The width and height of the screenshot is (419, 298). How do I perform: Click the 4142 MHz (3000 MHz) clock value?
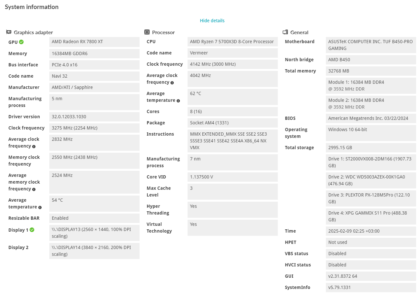coord(233,64)
